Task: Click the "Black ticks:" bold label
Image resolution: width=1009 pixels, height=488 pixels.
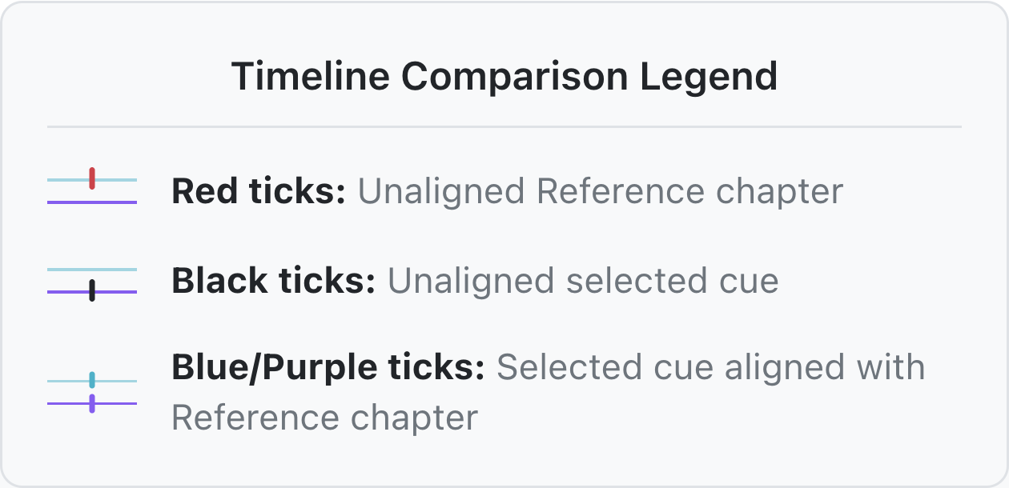Action: tap(274, 282)
